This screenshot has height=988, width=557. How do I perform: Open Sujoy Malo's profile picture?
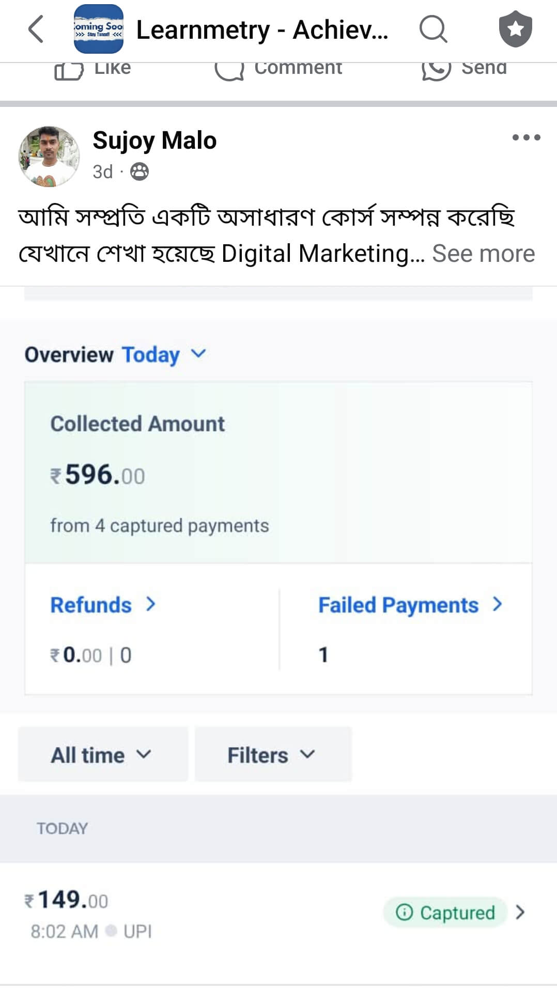click(49, 156)
